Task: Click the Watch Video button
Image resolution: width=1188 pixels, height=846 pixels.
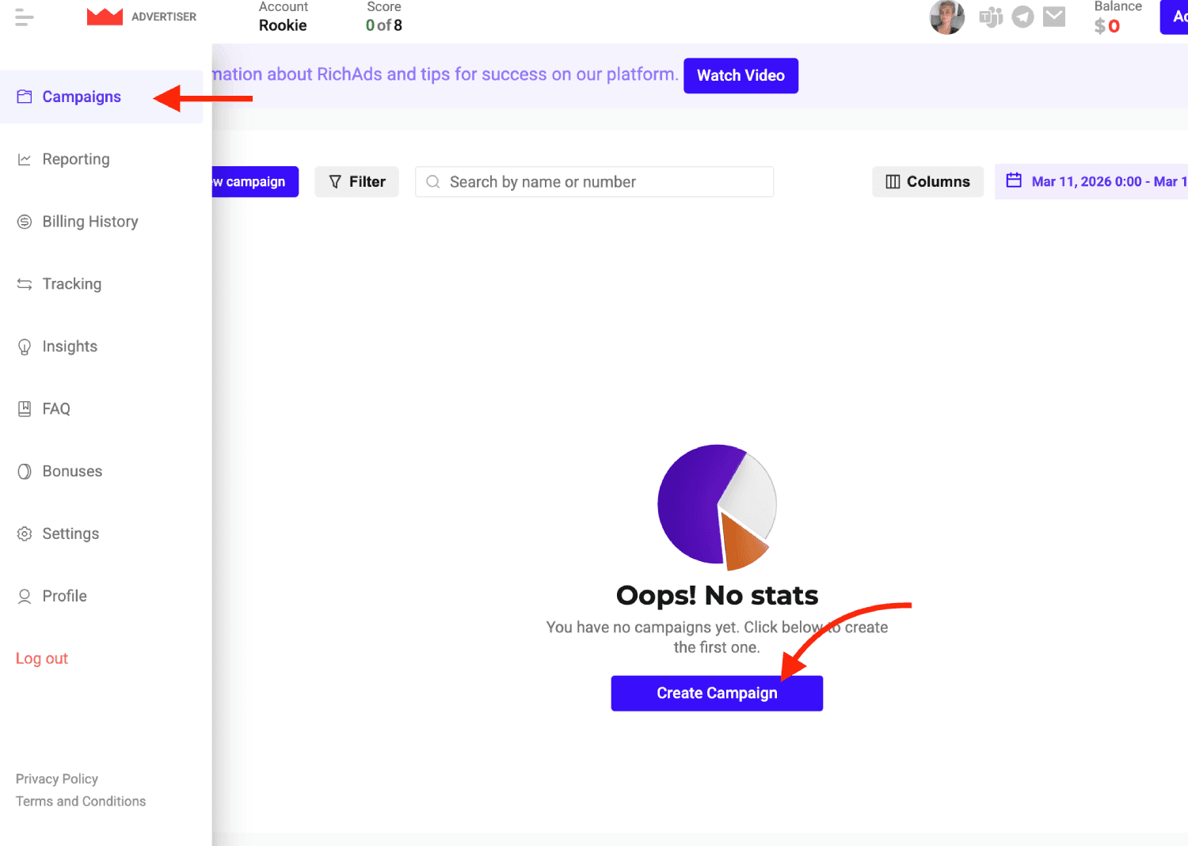Action: click(x=741, y=75)
